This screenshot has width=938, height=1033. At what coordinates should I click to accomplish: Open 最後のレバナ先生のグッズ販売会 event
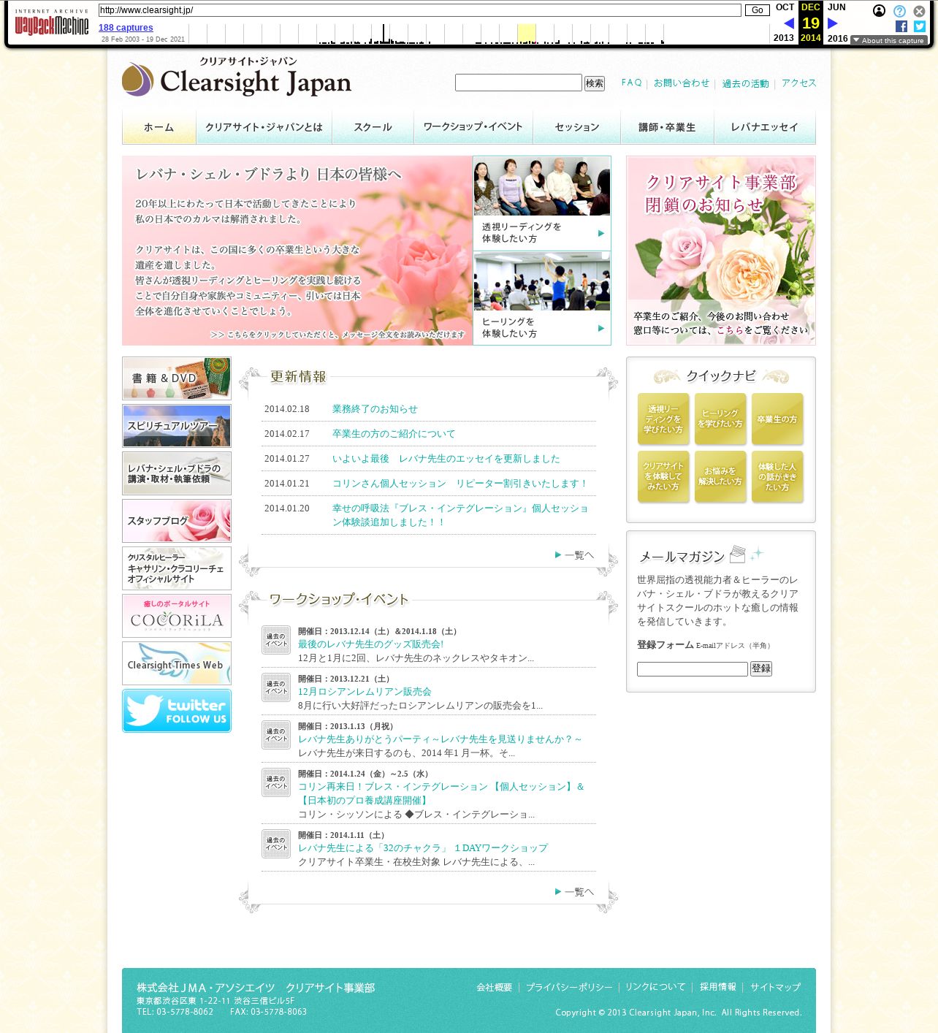pos(370,644)
